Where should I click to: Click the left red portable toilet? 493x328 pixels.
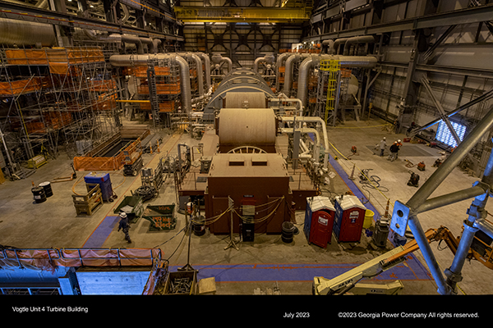coord(319,220)
